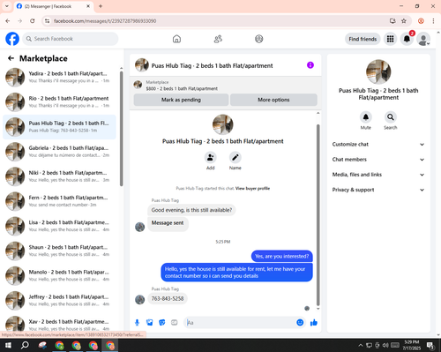441x352 pixels.
Task: Open the Facebook logo home link
Action: (12, 39)
